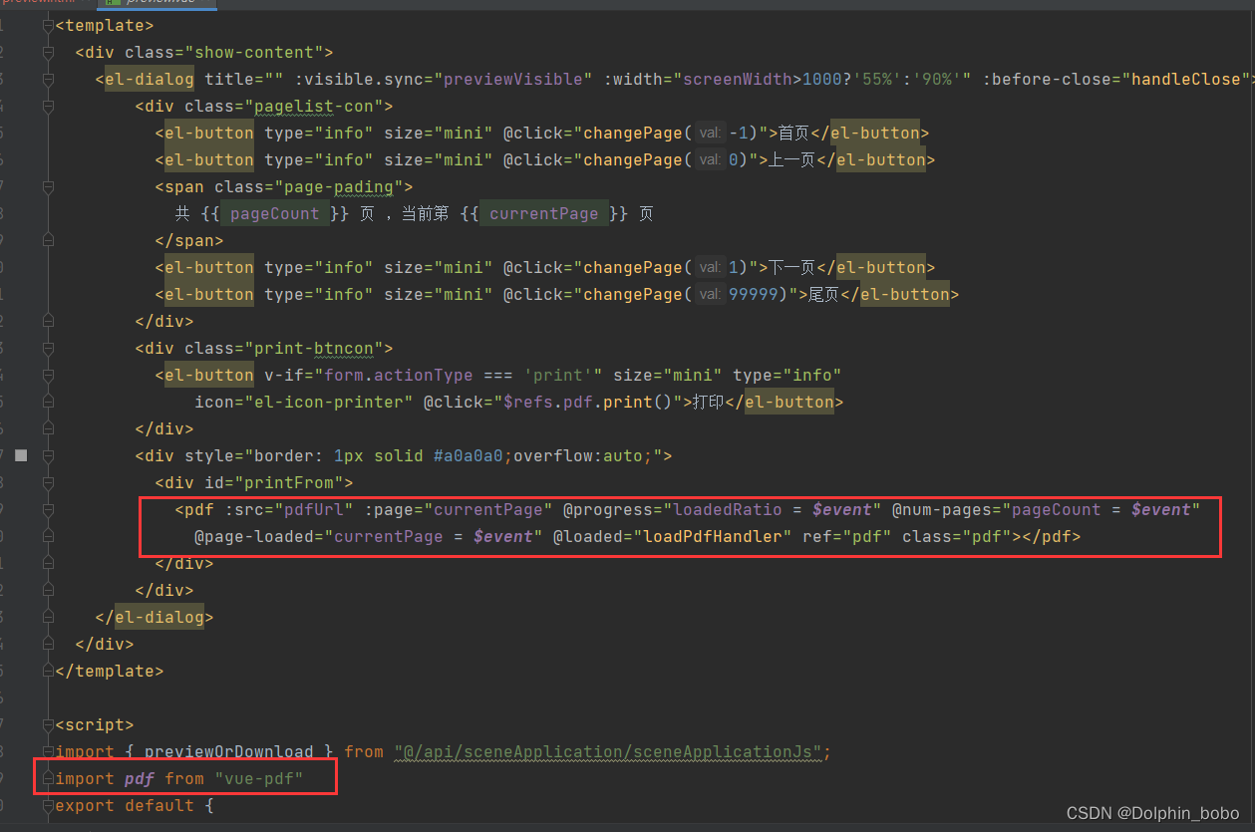
Task: Click the "print-btncon" class name
Action: click(314, 348)
